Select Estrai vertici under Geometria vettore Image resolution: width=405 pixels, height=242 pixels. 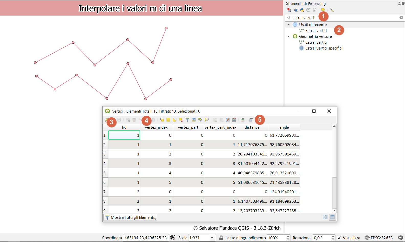(316, 42)
